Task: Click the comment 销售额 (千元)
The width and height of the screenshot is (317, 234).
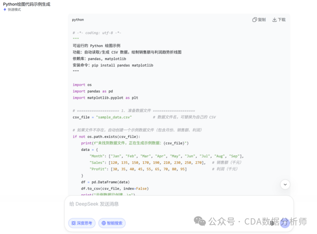Action: tap(227, 162)
